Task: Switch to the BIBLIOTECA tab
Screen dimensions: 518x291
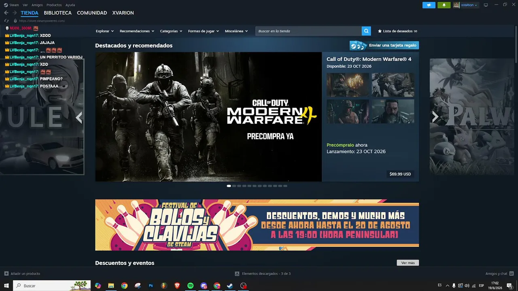Action: (x=57, y=13)
